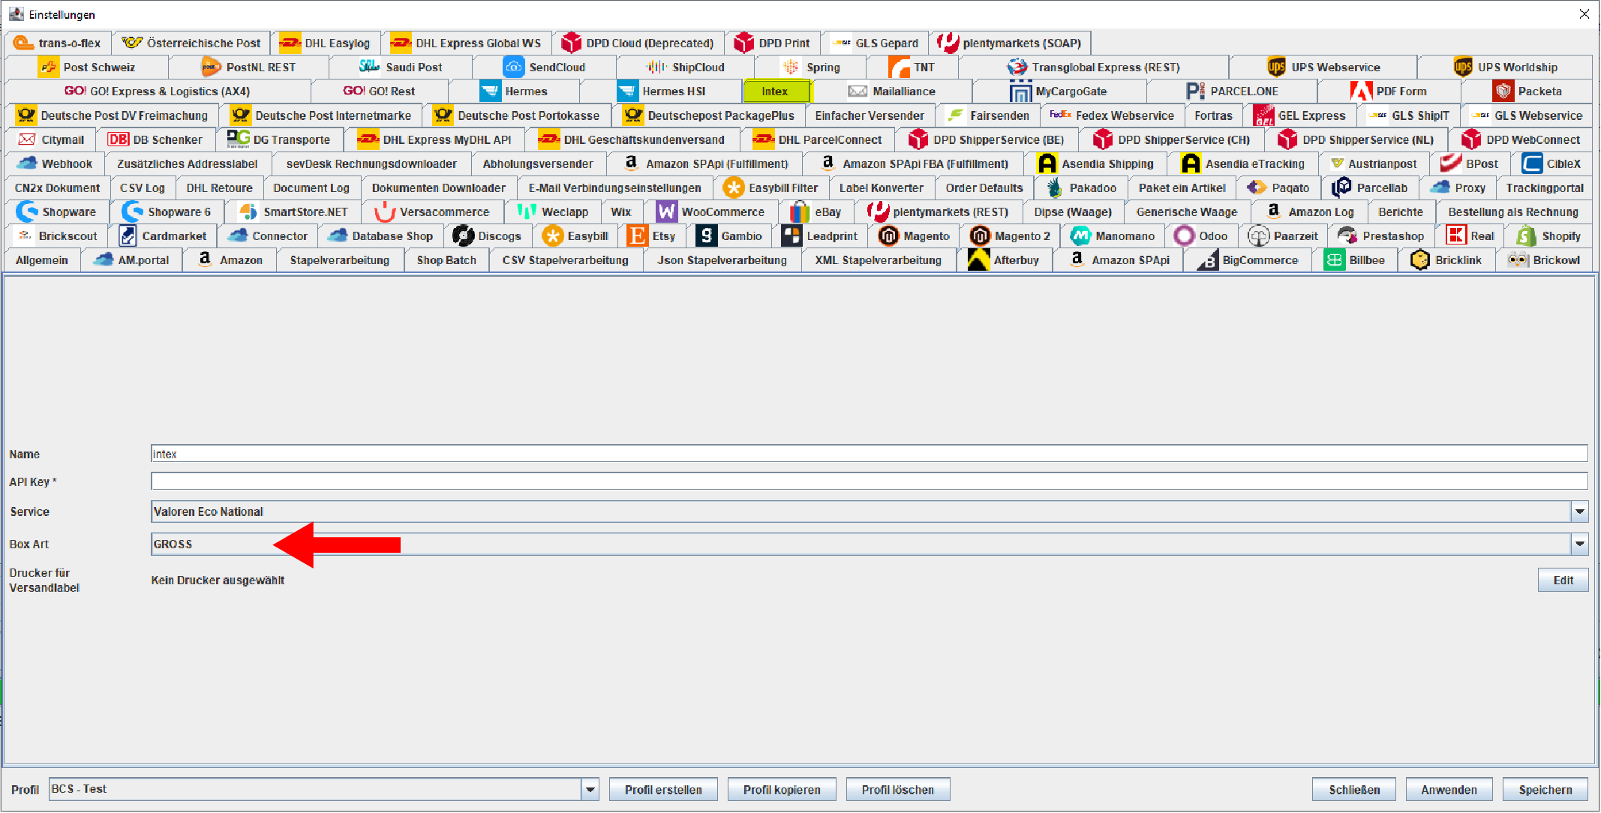Click the MyCargoGate icon
1601x813 pixels.
click(1020, 91)
